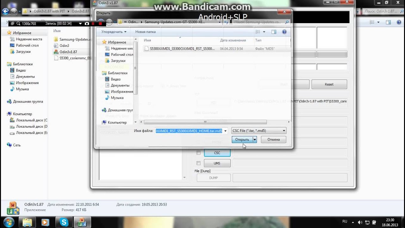
Task: Open the Windows Start orb
Action: point(9,222)
